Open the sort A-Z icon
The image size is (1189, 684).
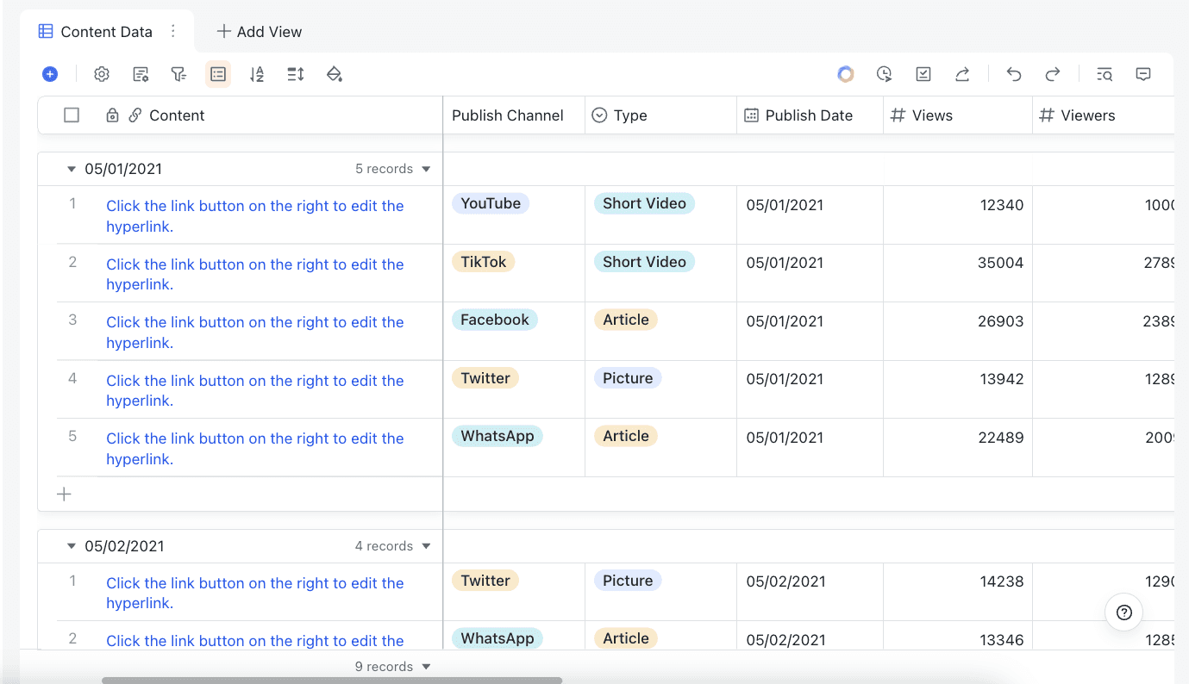[256, 74]
